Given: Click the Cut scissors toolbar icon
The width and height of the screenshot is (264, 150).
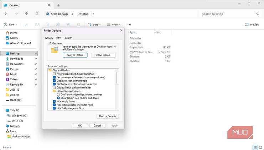Looking at the screenshot, I should pyautogui.click(x=27, y=25).
